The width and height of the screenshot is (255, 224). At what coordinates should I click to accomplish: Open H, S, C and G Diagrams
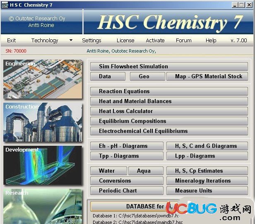click(207, 146)
